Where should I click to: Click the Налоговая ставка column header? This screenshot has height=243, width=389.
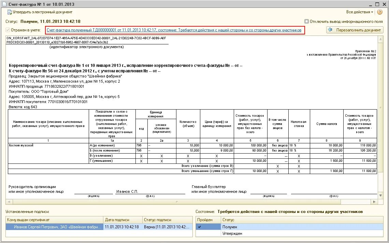pyautogui.click(x=299, y=124)
